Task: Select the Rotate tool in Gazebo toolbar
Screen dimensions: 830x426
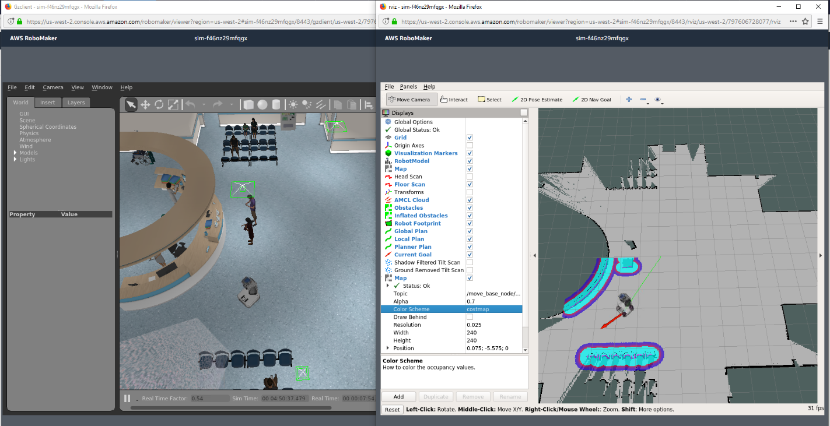Action: [159, 104]
